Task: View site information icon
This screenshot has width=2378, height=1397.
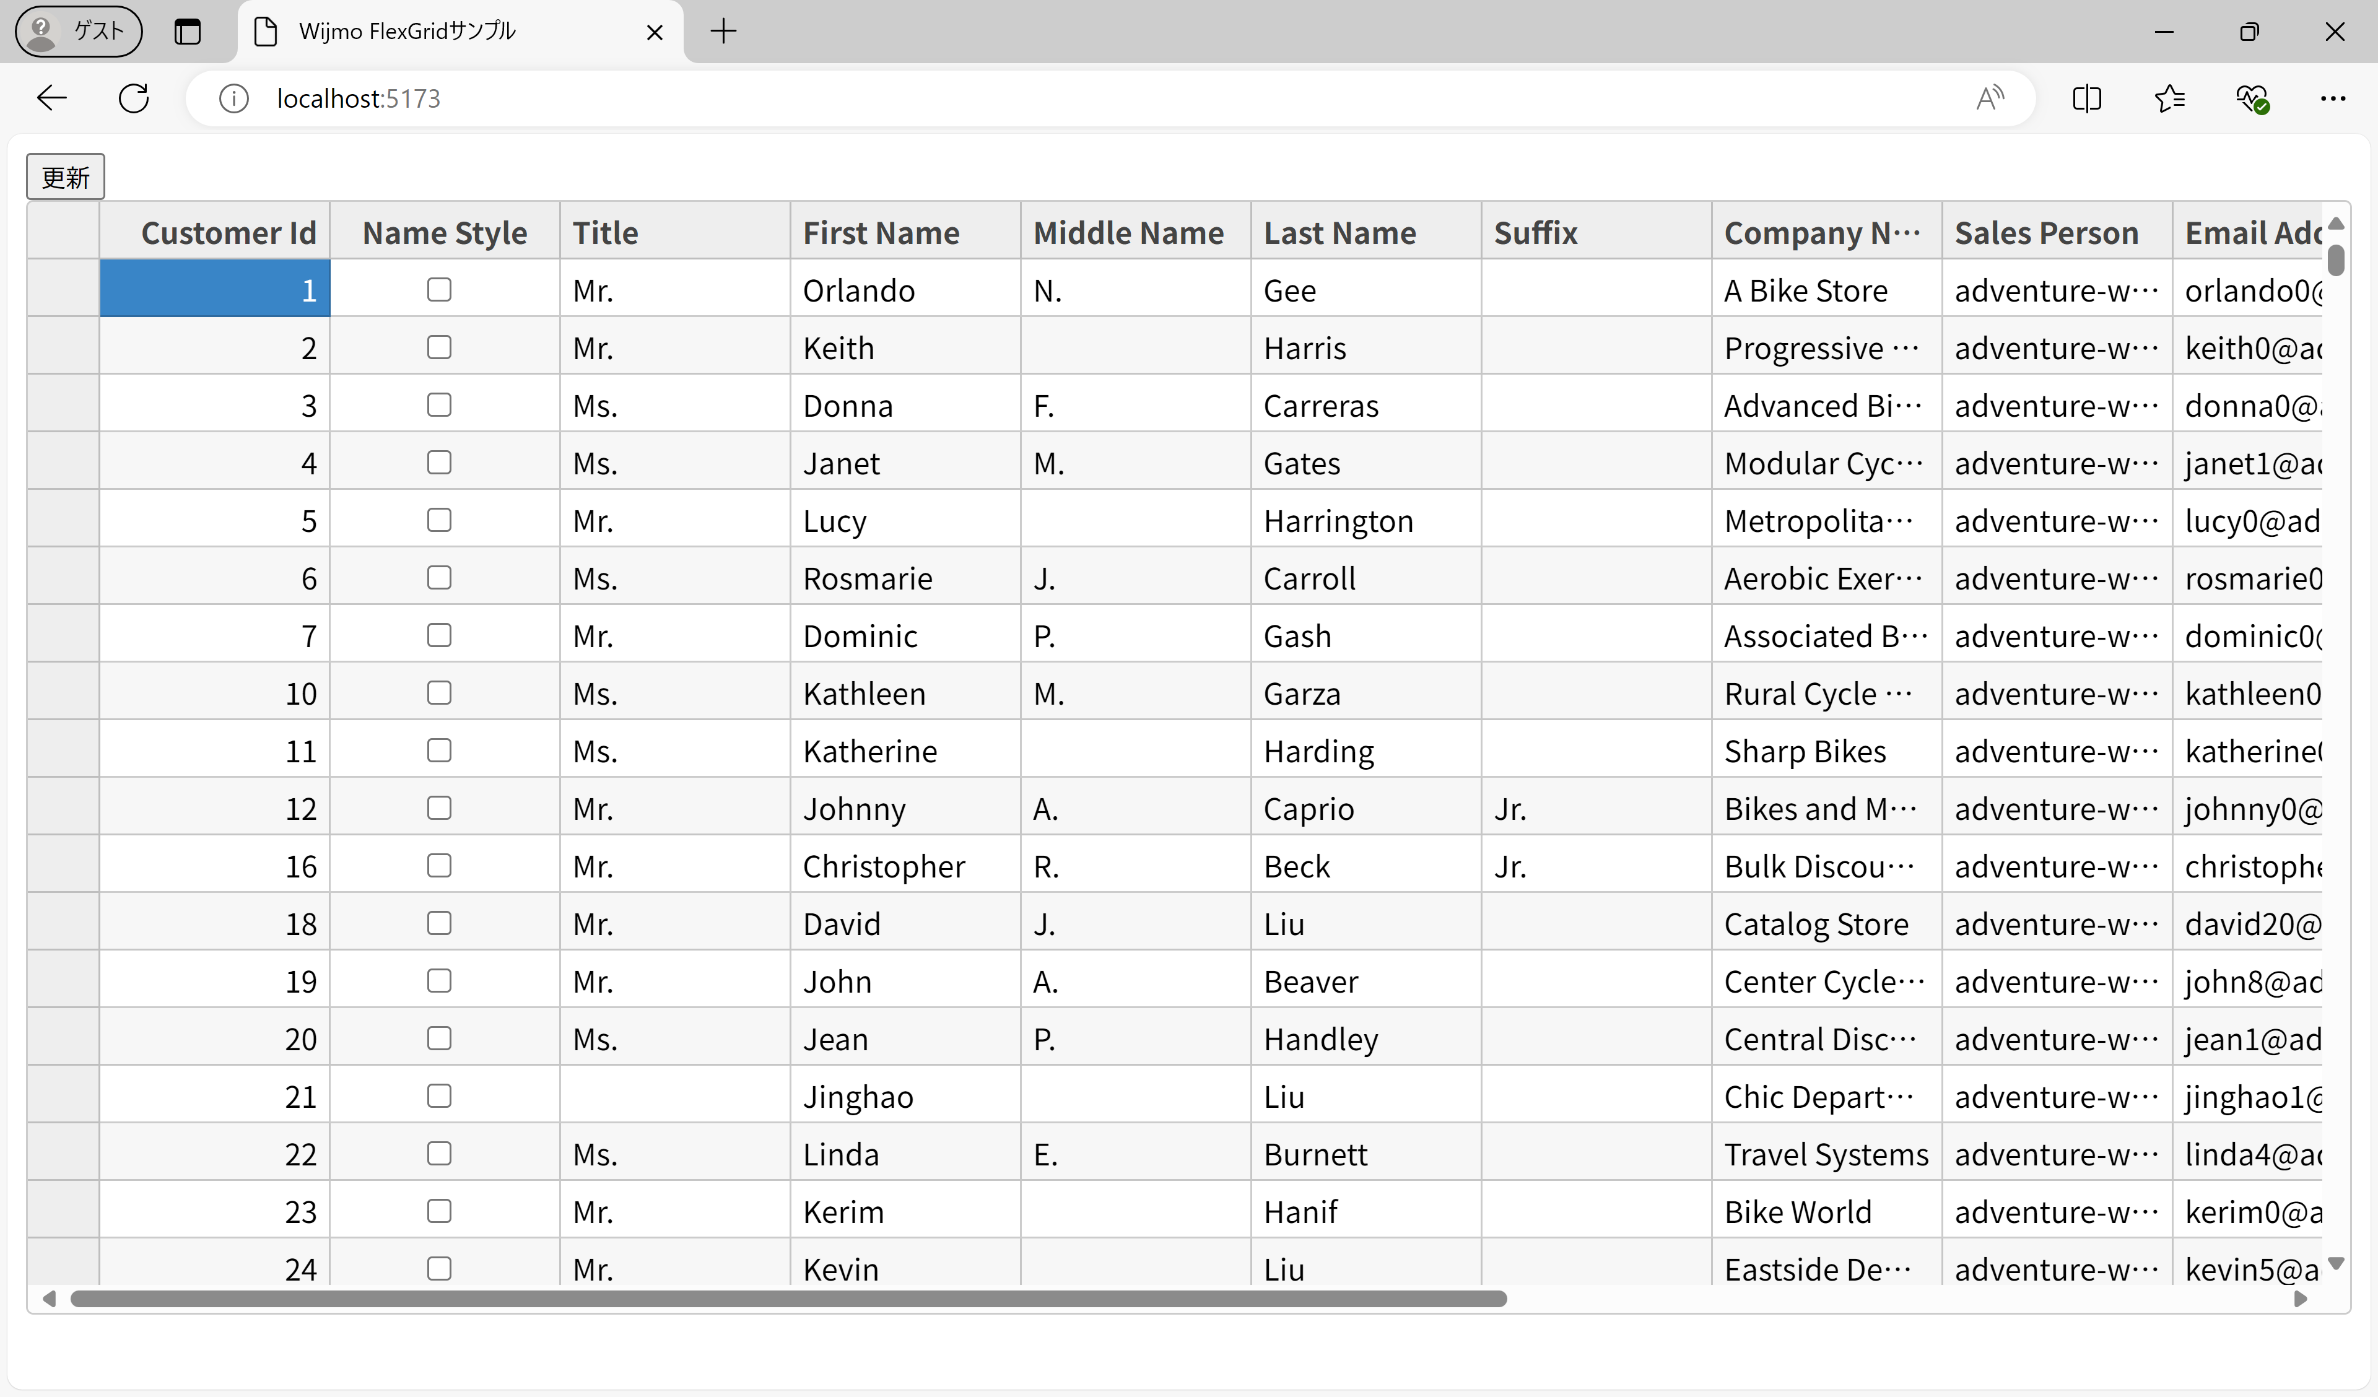Action: pos(233,98)
